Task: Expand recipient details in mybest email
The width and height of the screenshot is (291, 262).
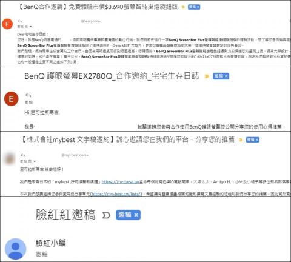Action: (x=35, y=161)
